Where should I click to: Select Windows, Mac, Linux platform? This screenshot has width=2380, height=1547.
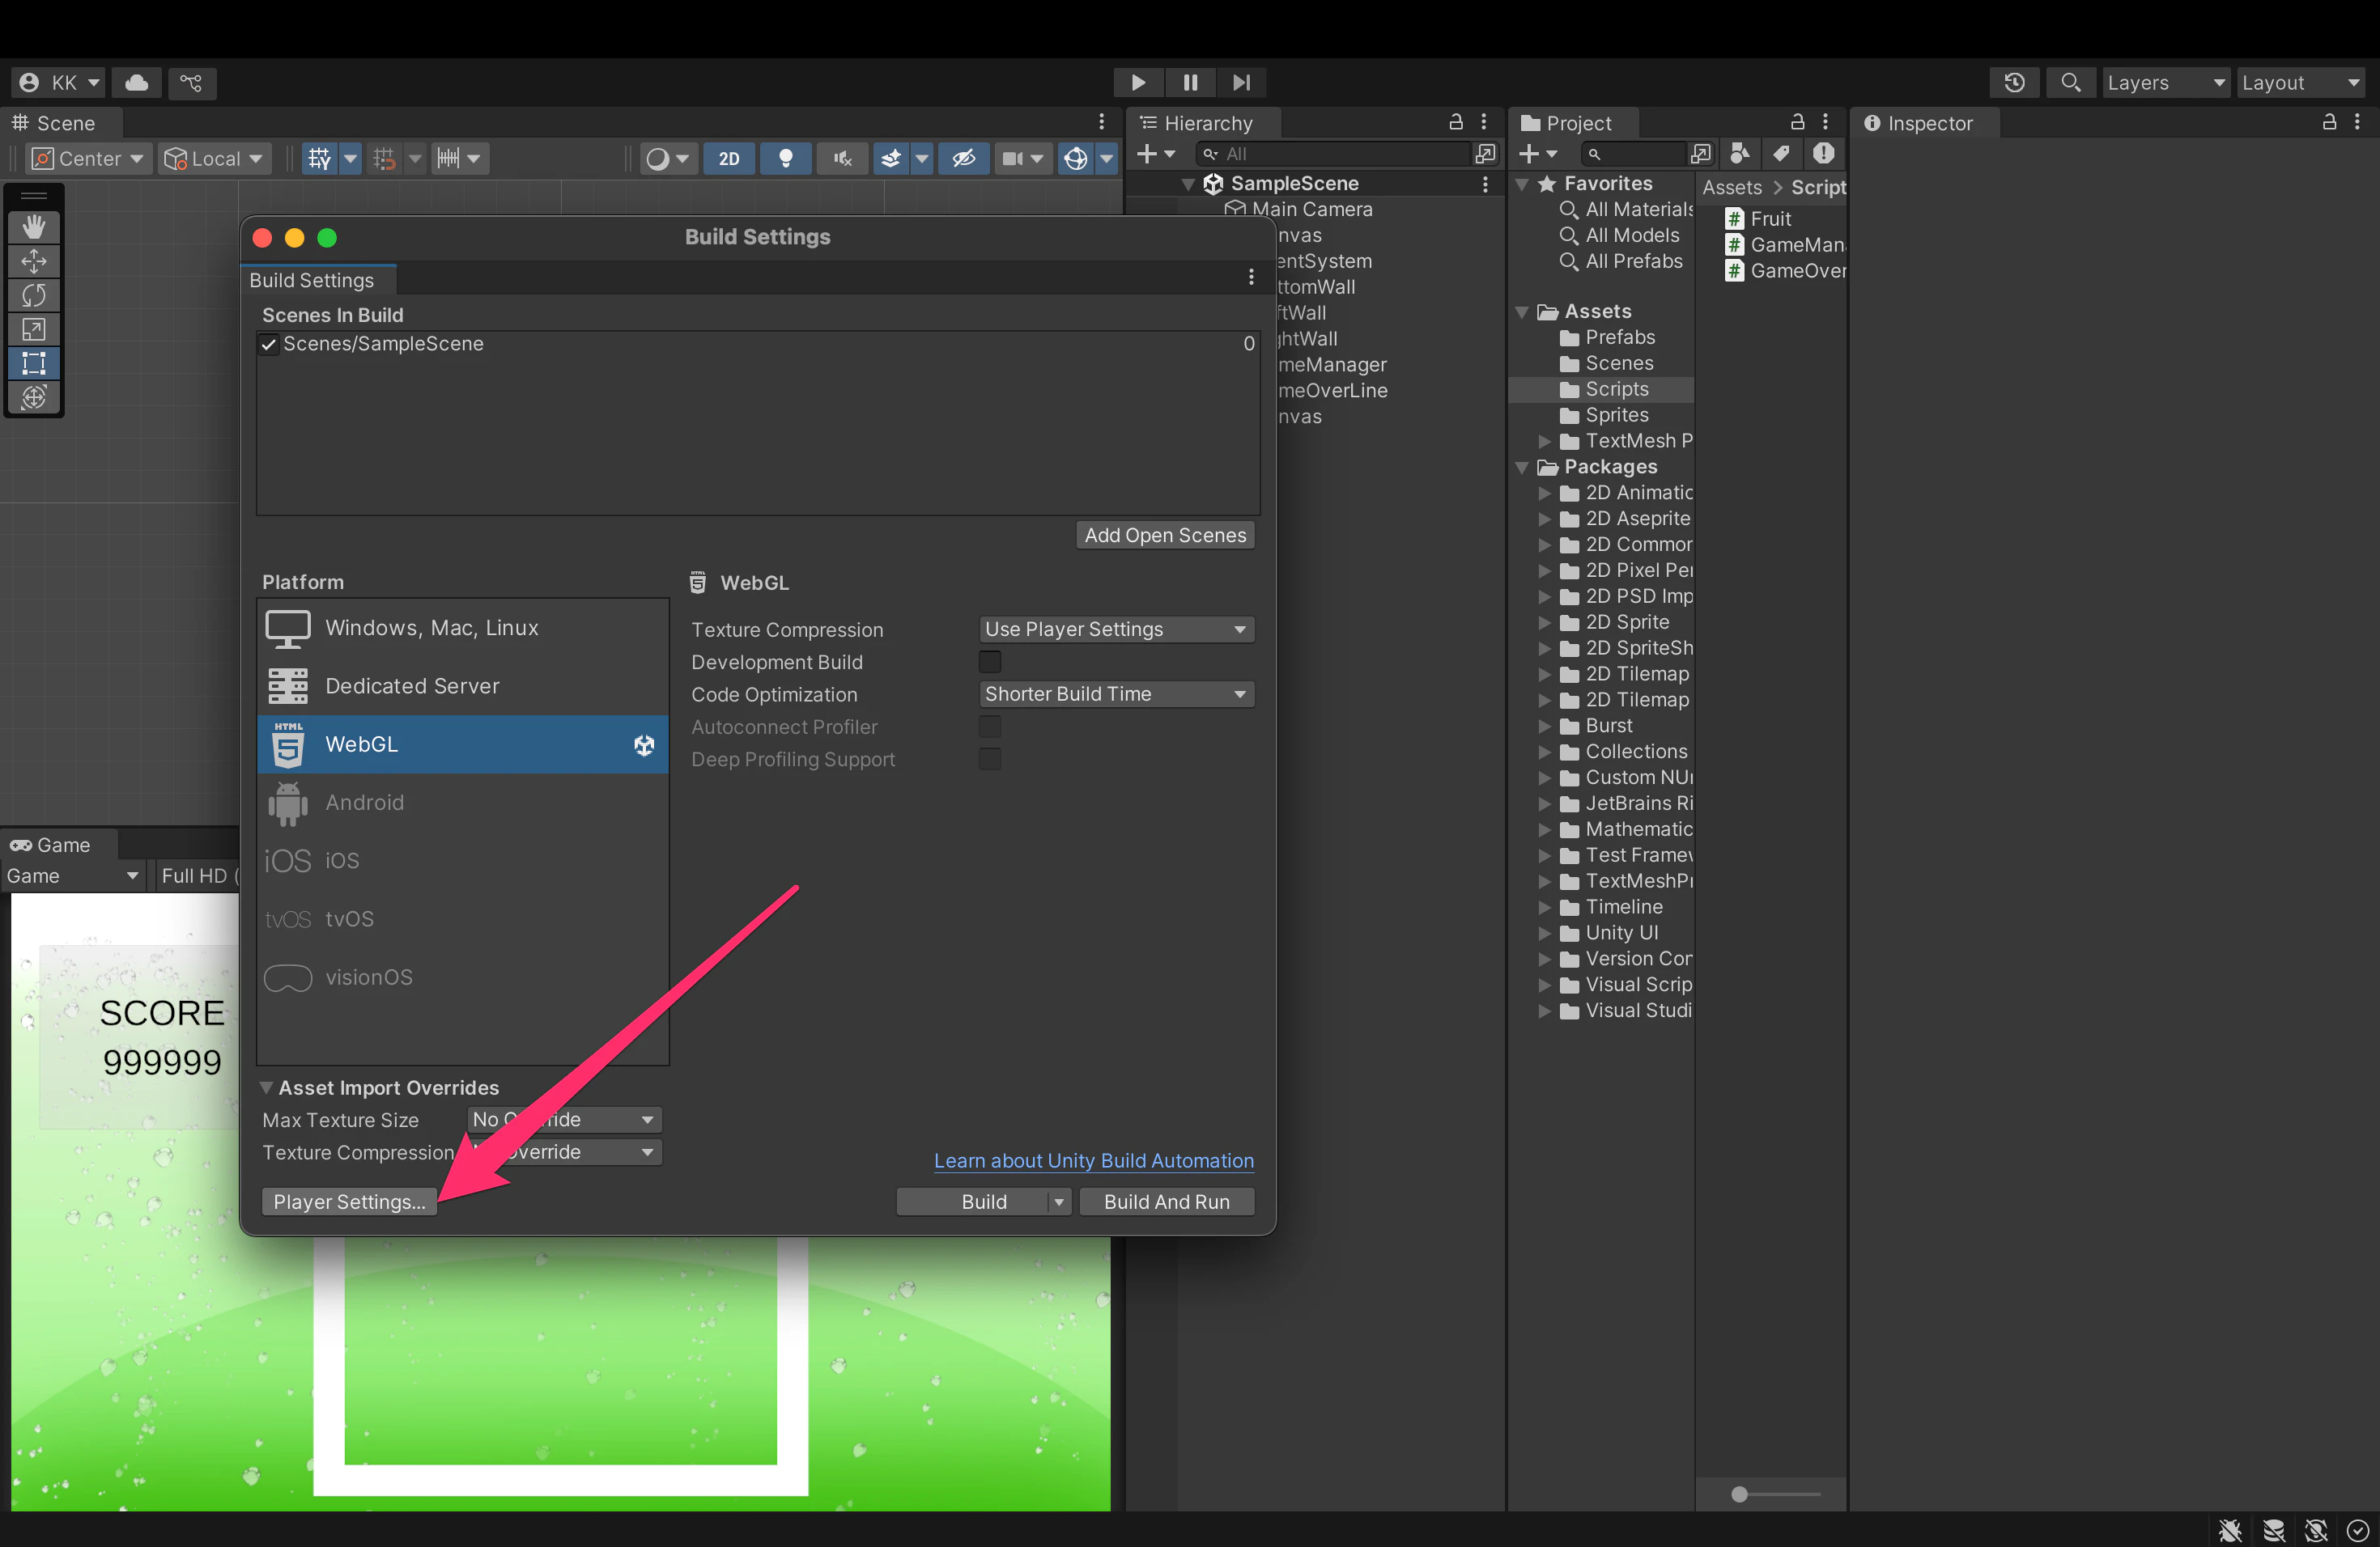tap(462, 628)
